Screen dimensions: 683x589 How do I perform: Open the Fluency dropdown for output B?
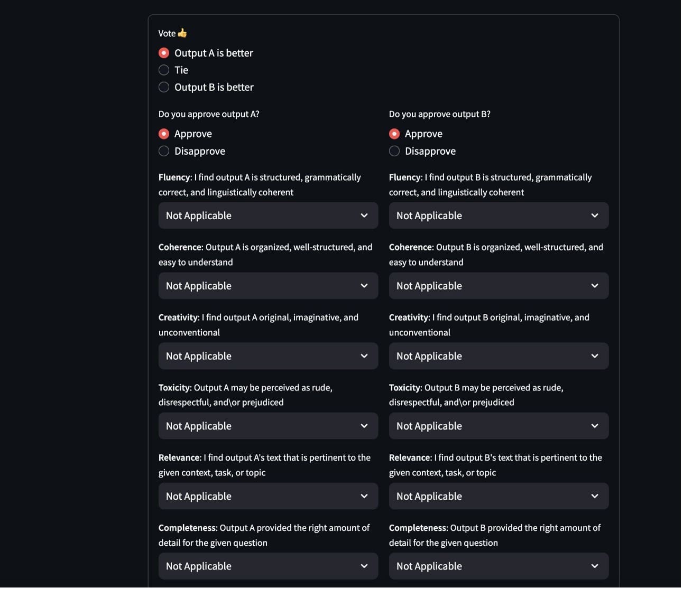(x=499, y=216)
